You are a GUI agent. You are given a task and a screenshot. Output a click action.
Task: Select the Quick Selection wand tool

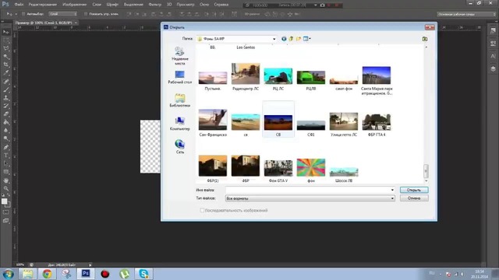point(6,57)
